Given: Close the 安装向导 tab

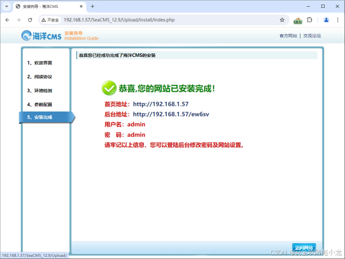Looking at the screenshot, I should pyautogui.click(x=81, y=6).
